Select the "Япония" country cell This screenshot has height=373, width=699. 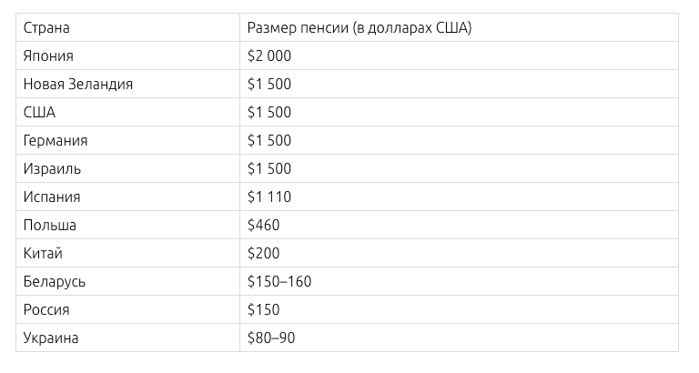(x=49, y=56)
